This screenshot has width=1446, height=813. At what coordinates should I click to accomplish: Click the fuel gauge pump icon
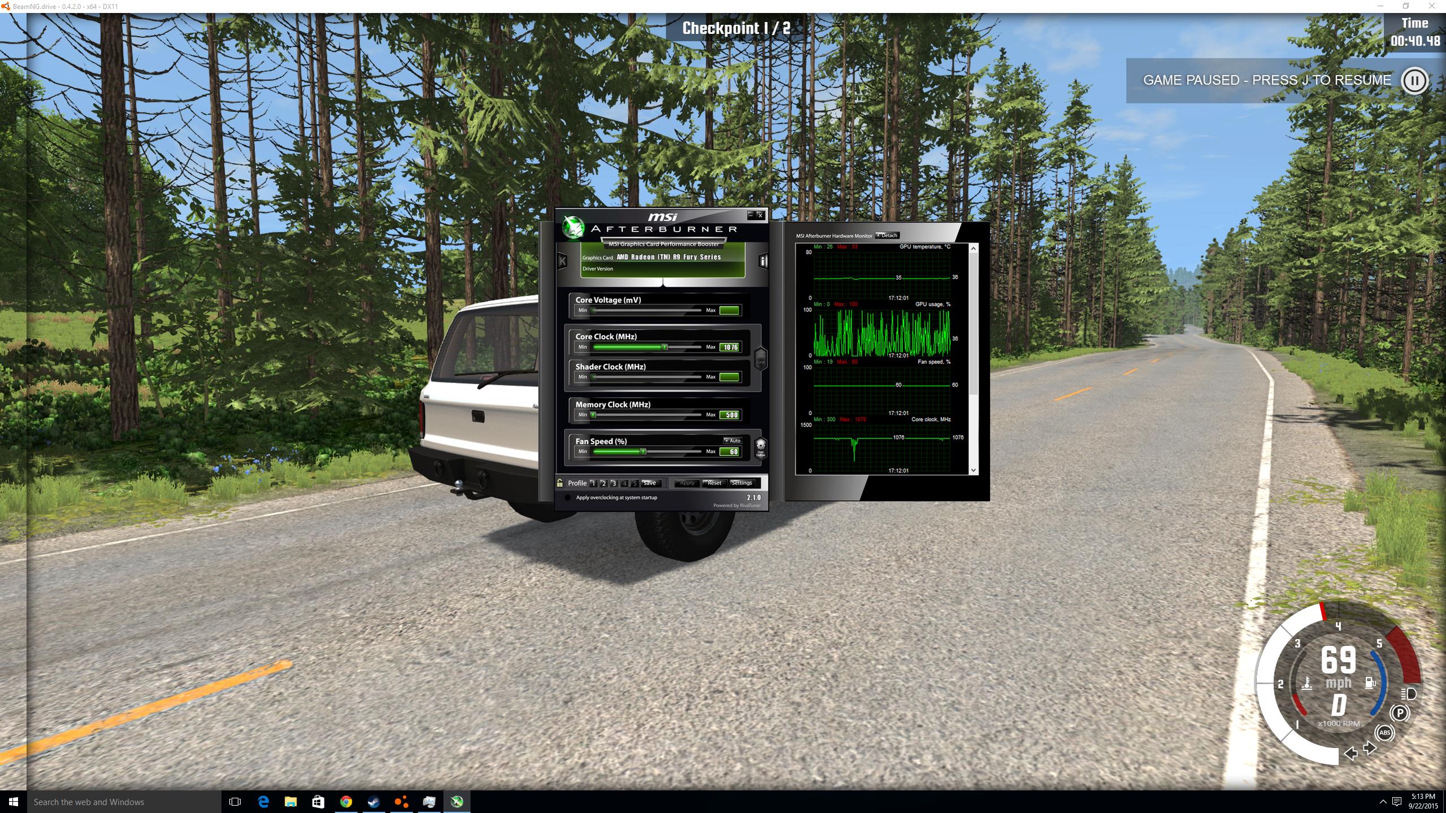pos(1370,683)
